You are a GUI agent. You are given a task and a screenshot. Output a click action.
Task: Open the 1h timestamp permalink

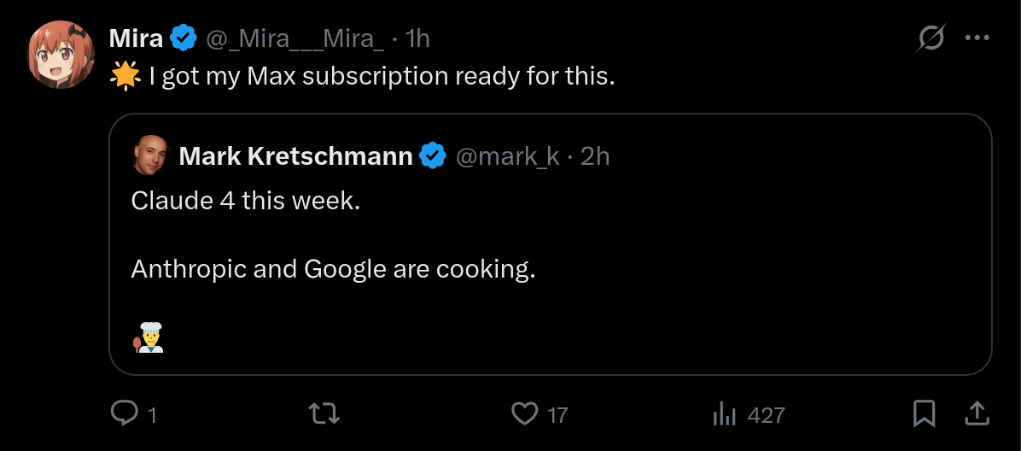click(417, 38)
